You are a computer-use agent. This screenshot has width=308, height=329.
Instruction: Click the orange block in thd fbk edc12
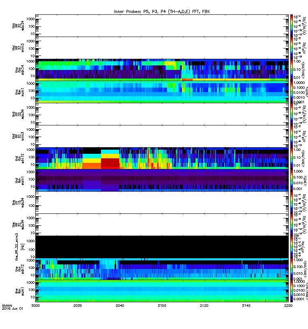(x=92, y=166)
